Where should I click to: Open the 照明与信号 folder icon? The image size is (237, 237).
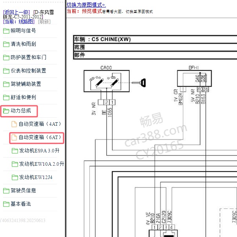click(6, 31)
